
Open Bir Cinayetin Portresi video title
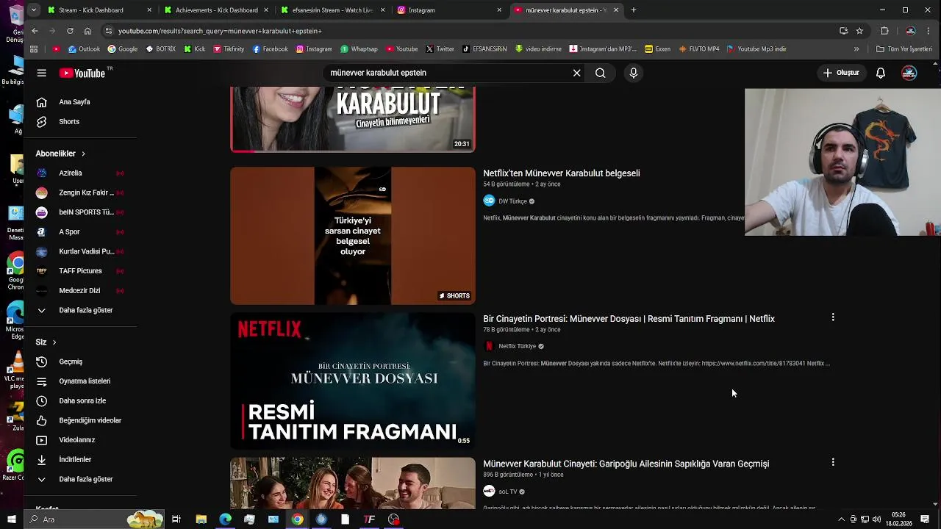click(629, 319)
